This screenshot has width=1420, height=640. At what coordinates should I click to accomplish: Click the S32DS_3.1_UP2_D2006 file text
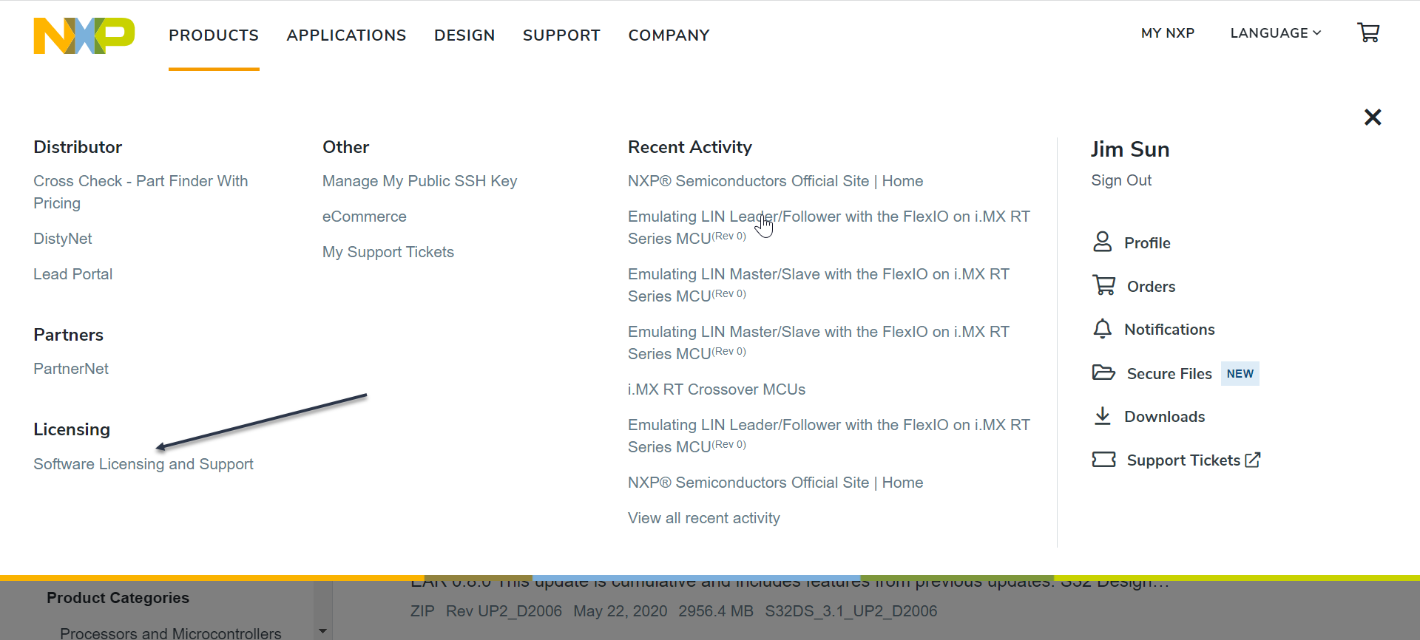(x=851, y=611)
